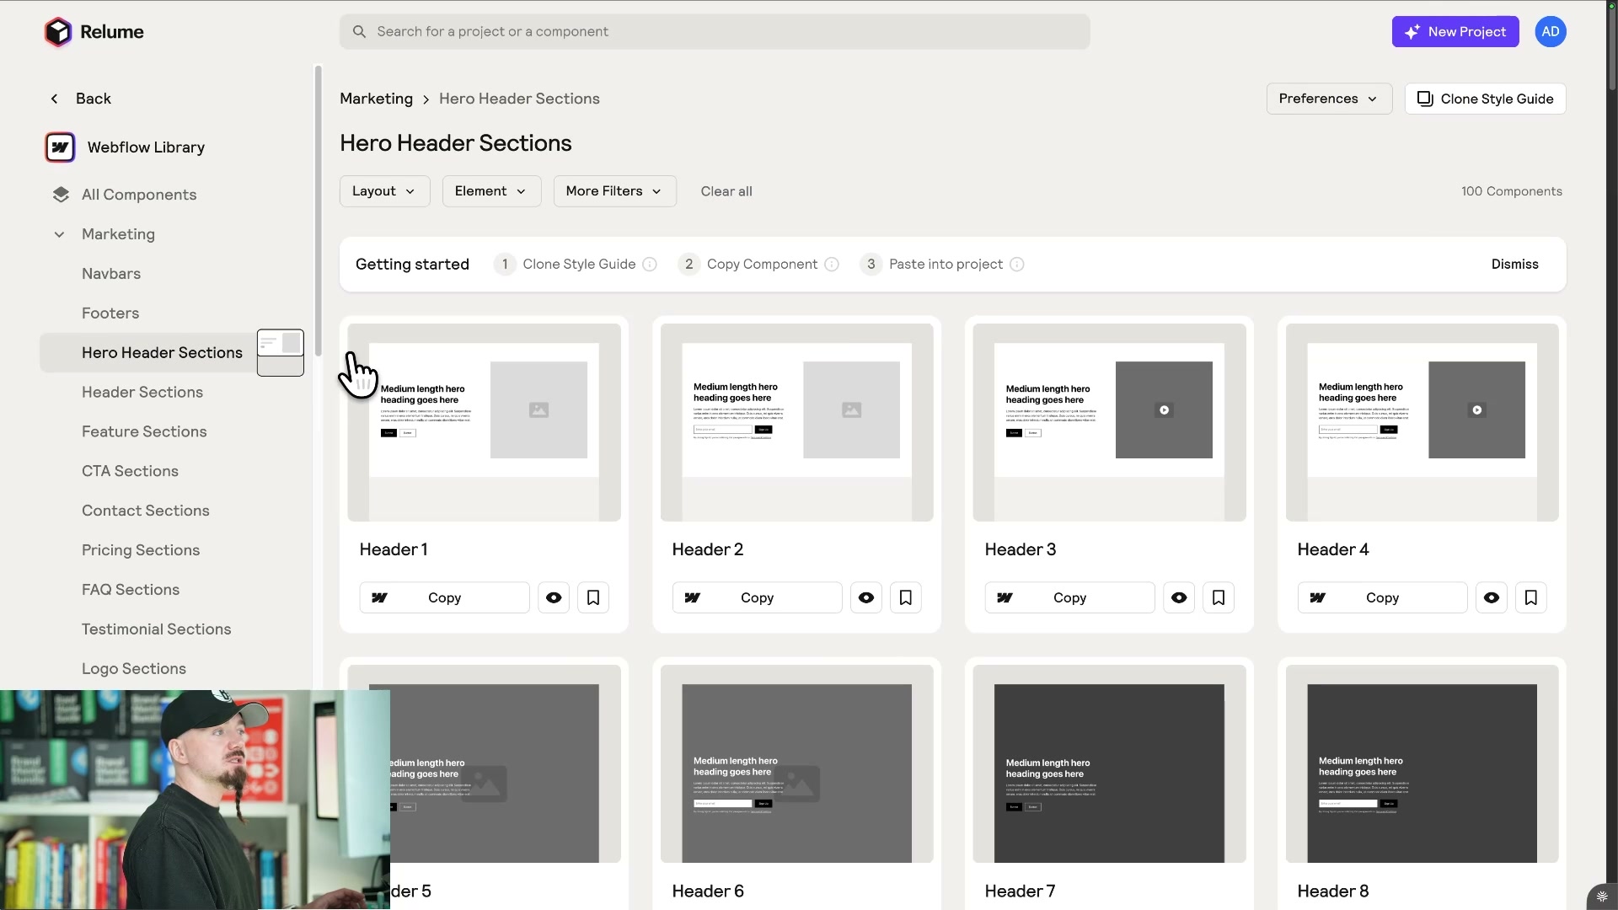
Task: Open the More Filters dropdown
Action: [615, 191]
